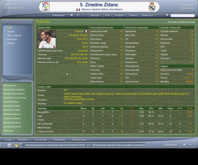Click Zidane's player photo

[47, 39]
